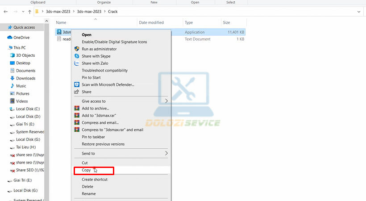Click the OneDrive cloud icon in sidebar

9,38
